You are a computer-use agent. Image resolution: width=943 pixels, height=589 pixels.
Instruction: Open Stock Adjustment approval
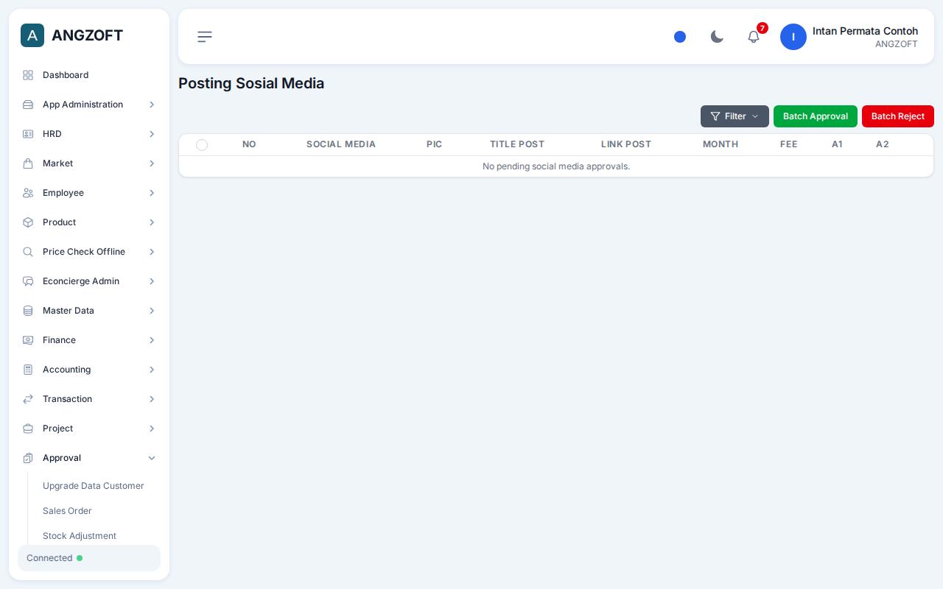[x=80, y=536]
